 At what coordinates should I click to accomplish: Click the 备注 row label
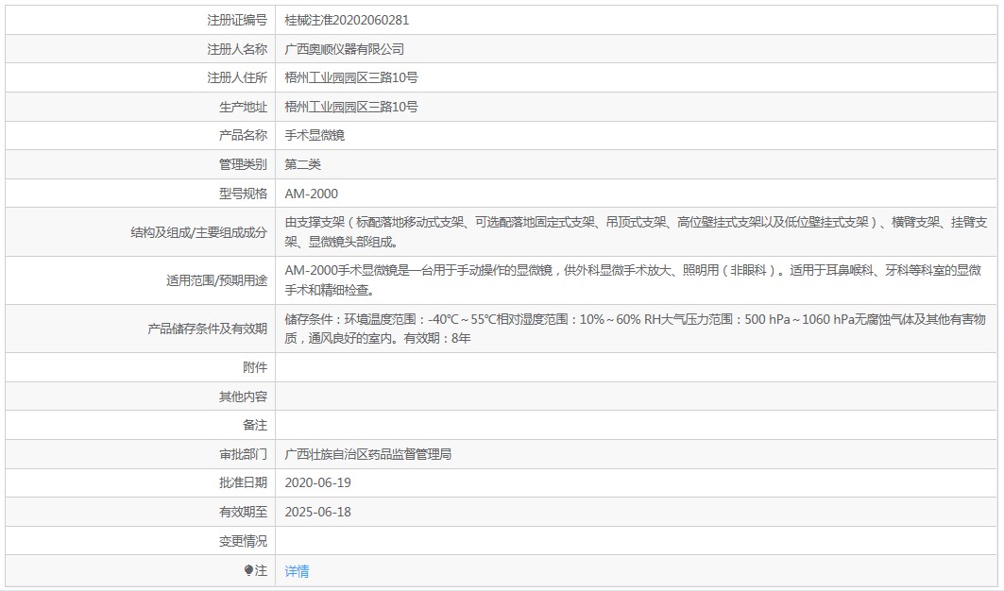tap(255, 425)
